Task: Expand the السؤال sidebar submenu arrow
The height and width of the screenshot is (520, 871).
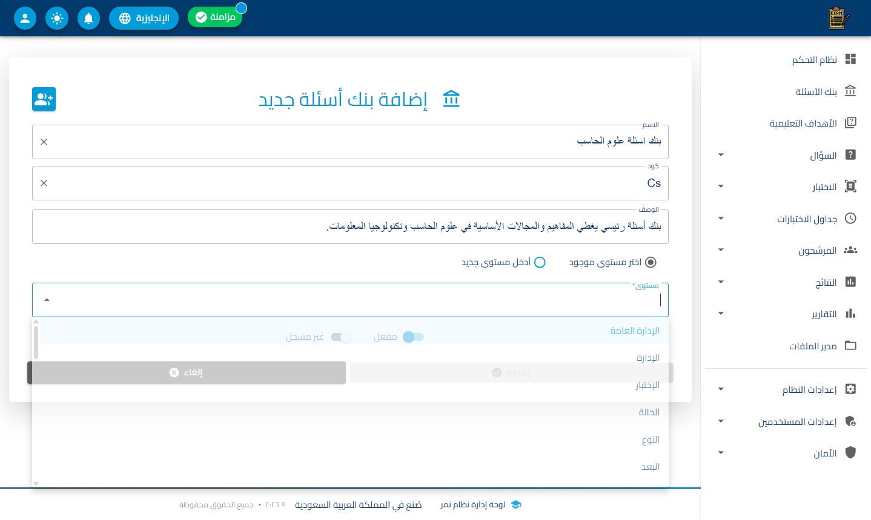Action: coord(721,155)
